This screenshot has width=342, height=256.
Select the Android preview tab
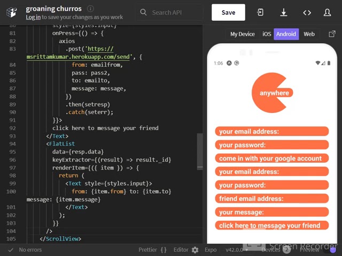point(286,34)
